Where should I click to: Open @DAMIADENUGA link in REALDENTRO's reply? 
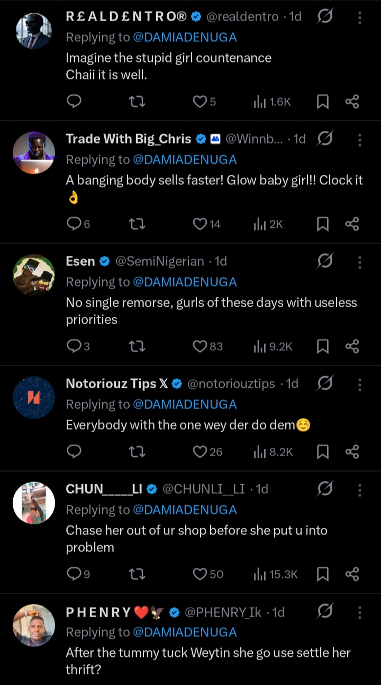point(184,37)
